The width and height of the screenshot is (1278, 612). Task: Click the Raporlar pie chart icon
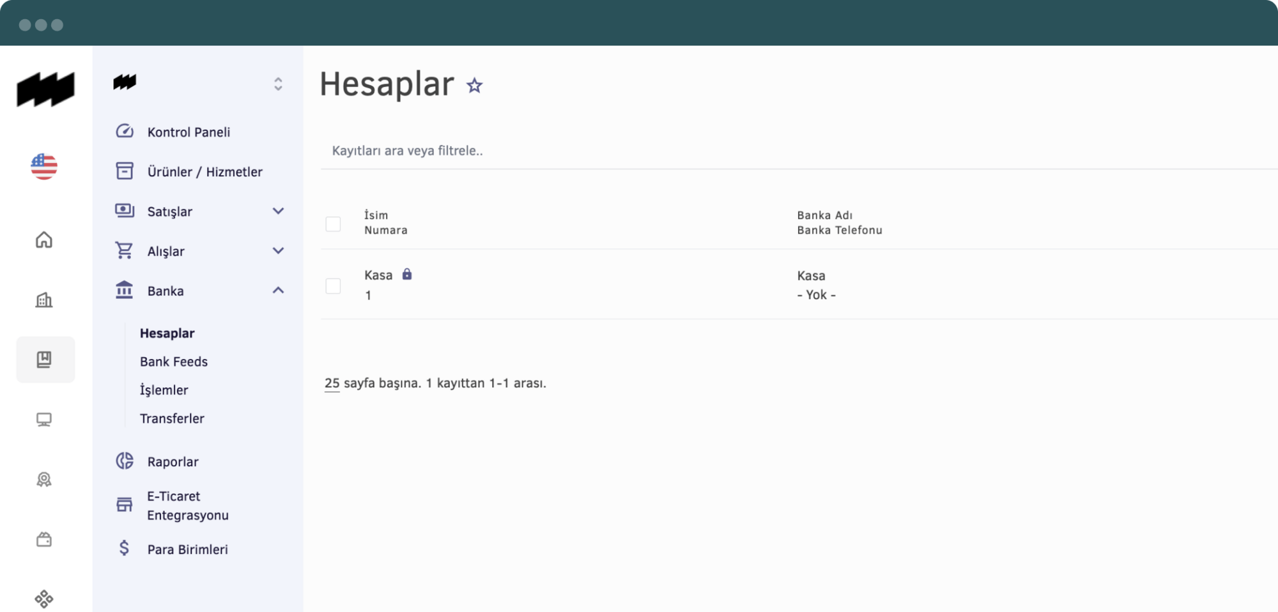[x=125, y=461]
